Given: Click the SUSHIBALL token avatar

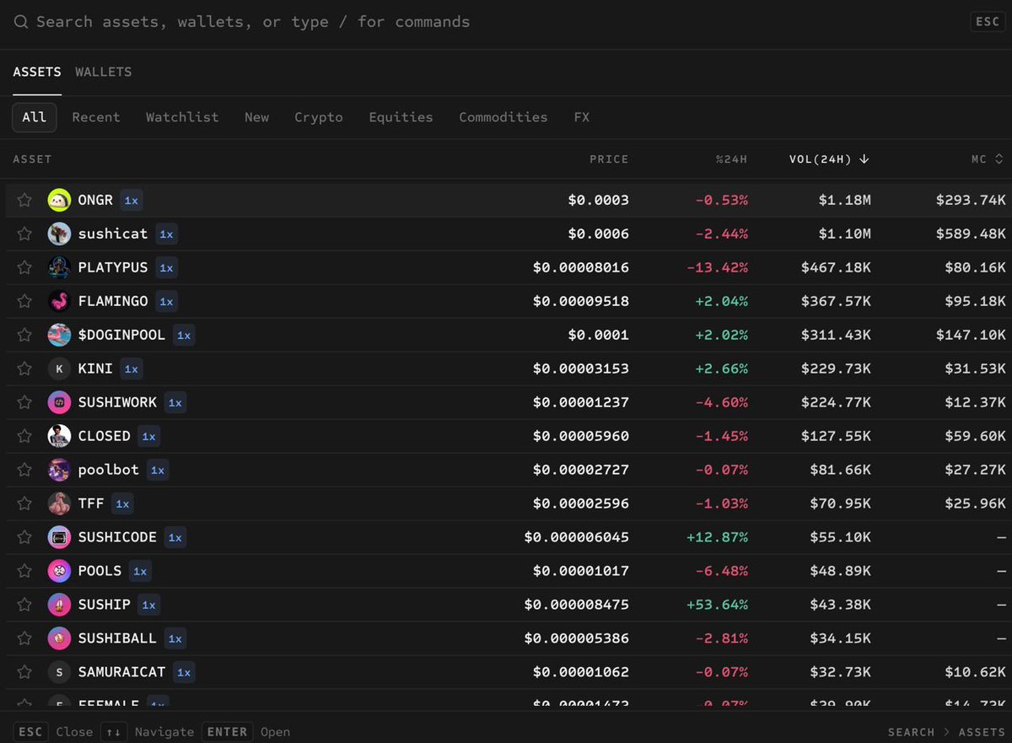Looking at the screenshot, I should (59, 638).
